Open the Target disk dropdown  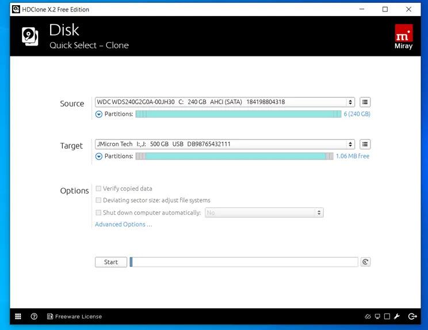pyautogui.click(x=225, y=144)
